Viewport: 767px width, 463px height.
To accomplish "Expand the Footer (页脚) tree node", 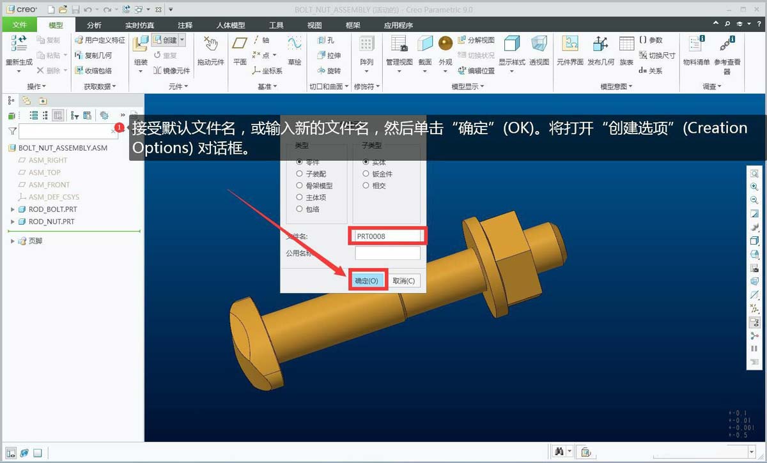I will point(12,241).
